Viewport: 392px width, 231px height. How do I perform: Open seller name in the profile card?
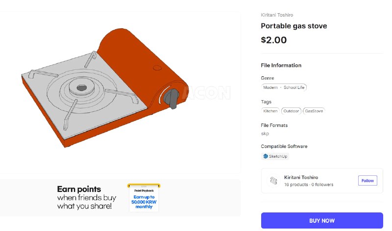tap(301, 177)
